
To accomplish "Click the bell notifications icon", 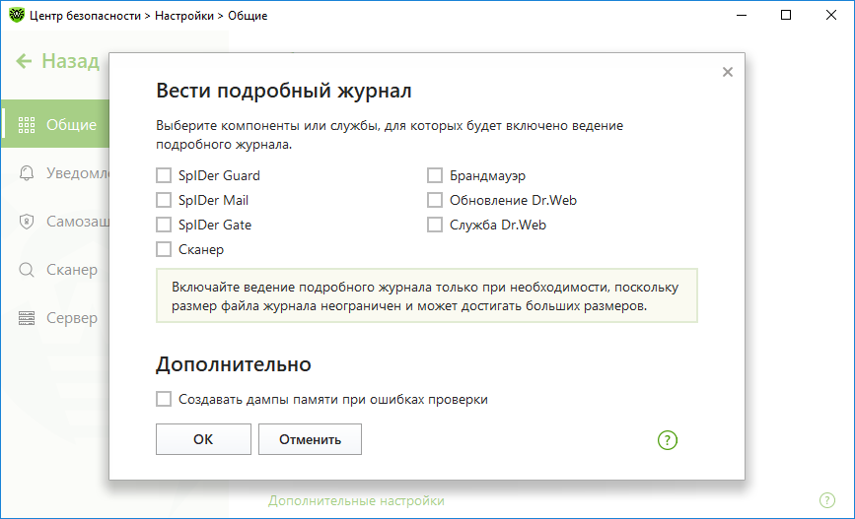I will point(27,172).
